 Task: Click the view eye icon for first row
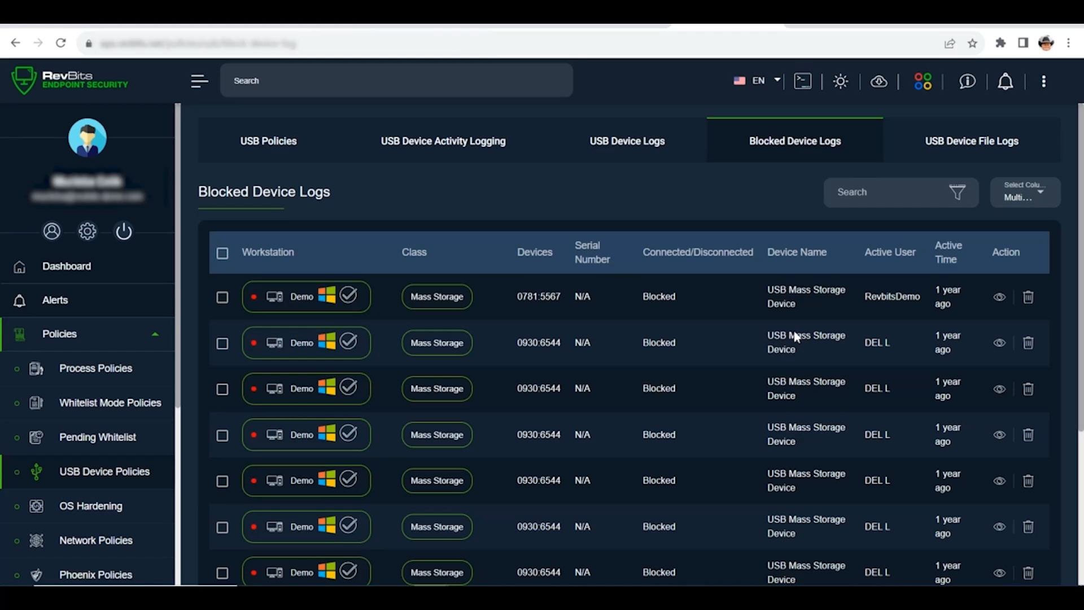click(x=999, y=296)
